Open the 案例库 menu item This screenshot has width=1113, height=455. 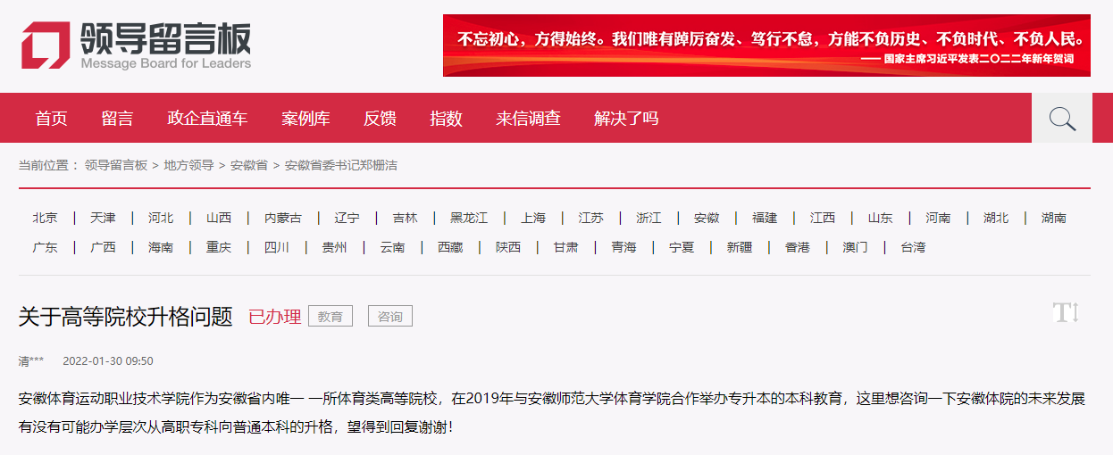(305, 119)
